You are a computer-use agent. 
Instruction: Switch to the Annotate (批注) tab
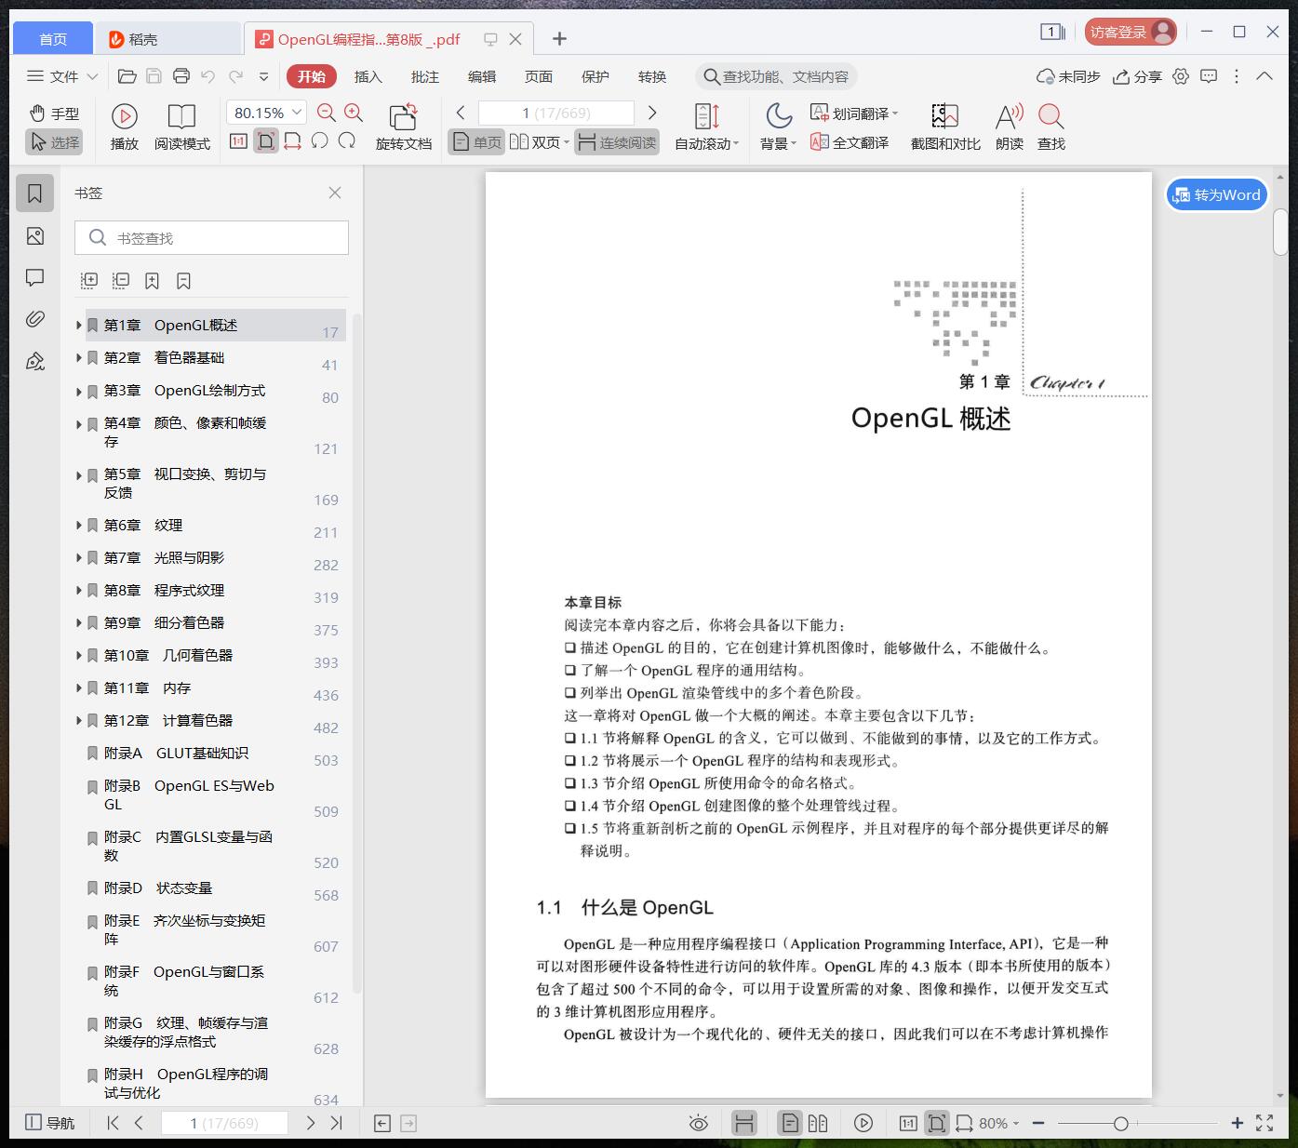pos(425,76)
